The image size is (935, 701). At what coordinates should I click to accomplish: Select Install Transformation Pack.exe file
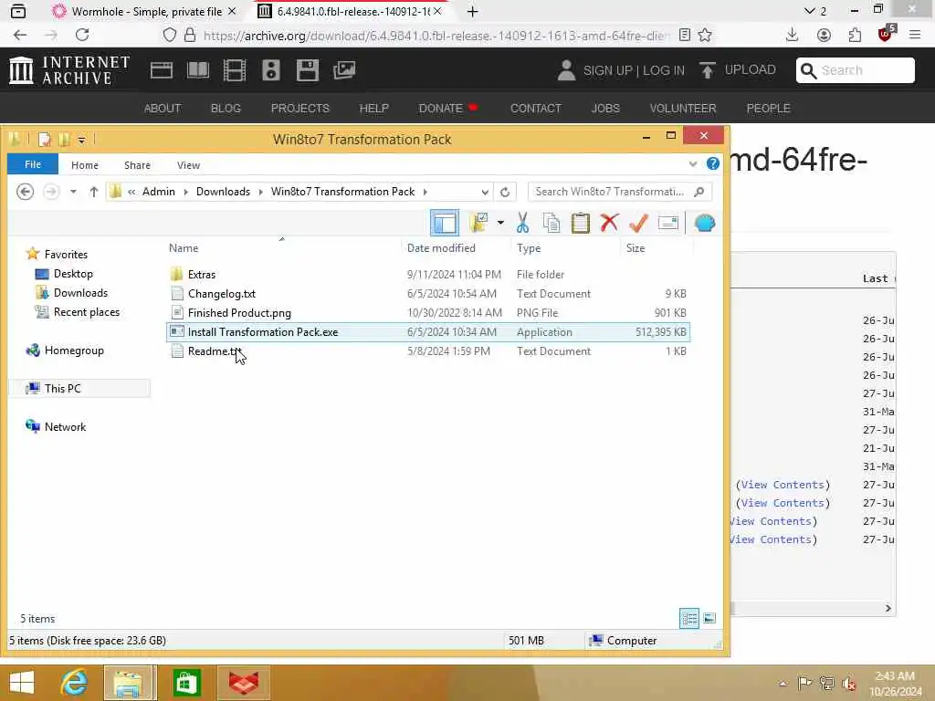tap(428, 332)
